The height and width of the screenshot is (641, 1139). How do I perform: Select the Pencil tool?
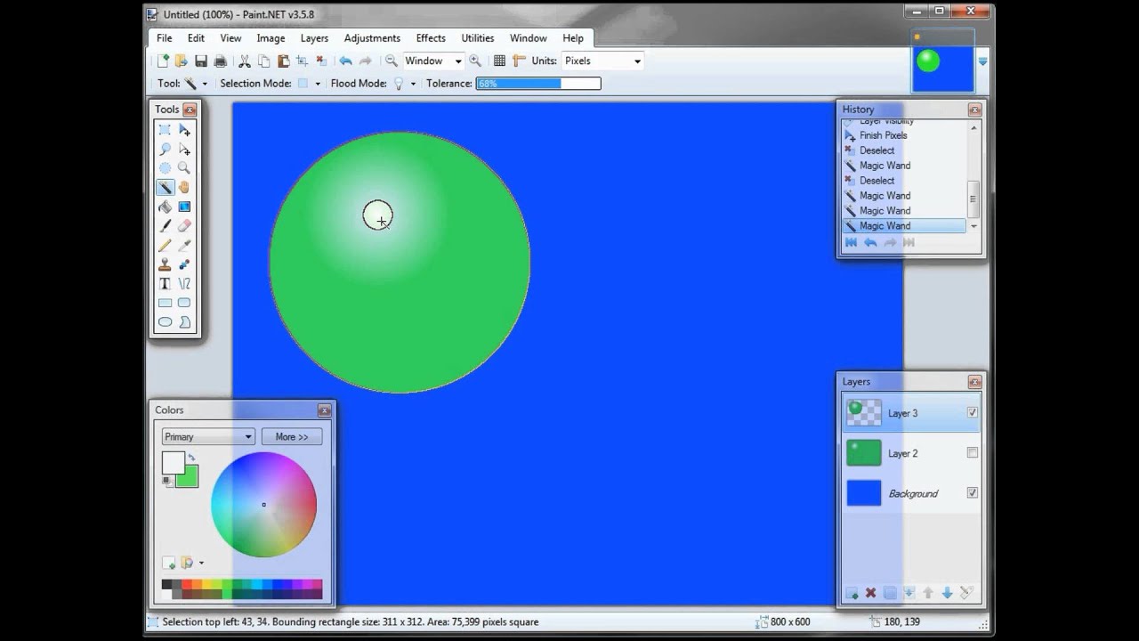(x=165, y=246)
